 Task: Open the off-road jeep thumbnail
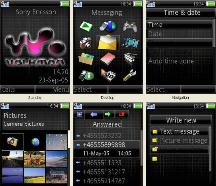56,175
